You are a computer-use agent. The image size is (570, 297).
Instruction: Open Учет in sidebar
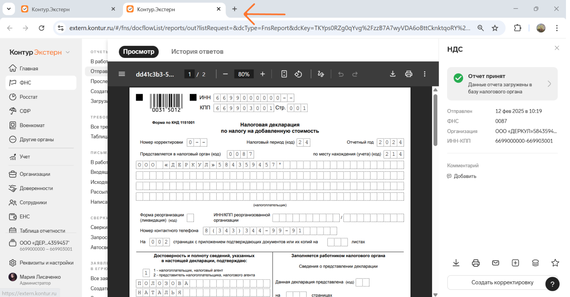pos(41,157)
